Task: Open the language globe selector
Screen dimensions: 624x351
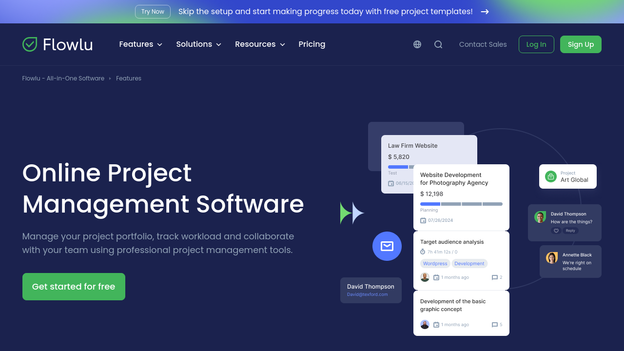Action: [417, 44]
